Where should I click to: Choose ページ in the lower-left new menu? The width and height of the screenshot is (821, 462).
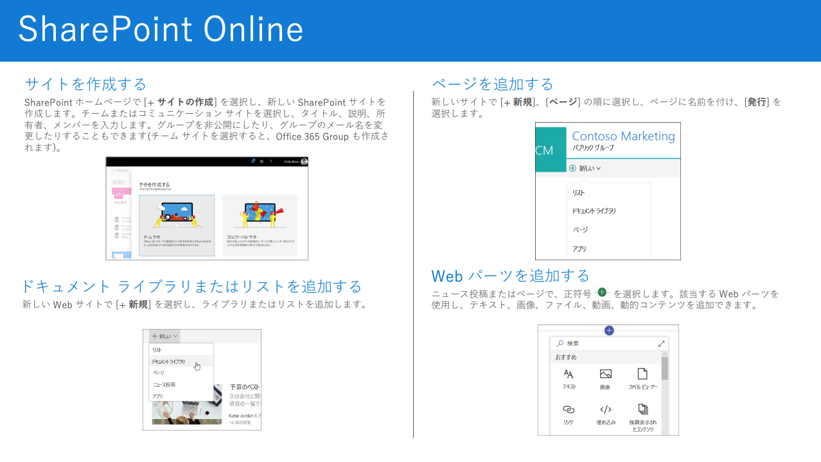(x=158, y=373)
